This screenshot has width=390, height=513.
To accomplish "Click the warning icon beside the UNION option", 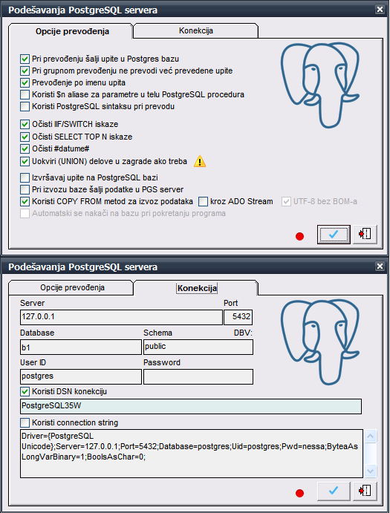I will point(200,161).
